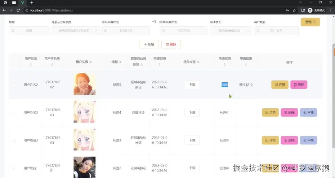Sort by 驾驶证业务类型 column arrows
The height and width of the screenshot is (178, 335).
click(x=141, y=65)
